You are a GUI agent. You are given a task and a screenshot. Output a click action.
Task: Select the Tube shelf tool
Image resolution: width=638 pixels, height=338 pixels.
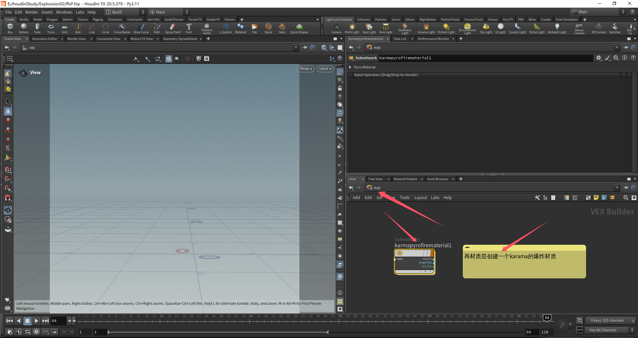[x=37, y=29]
